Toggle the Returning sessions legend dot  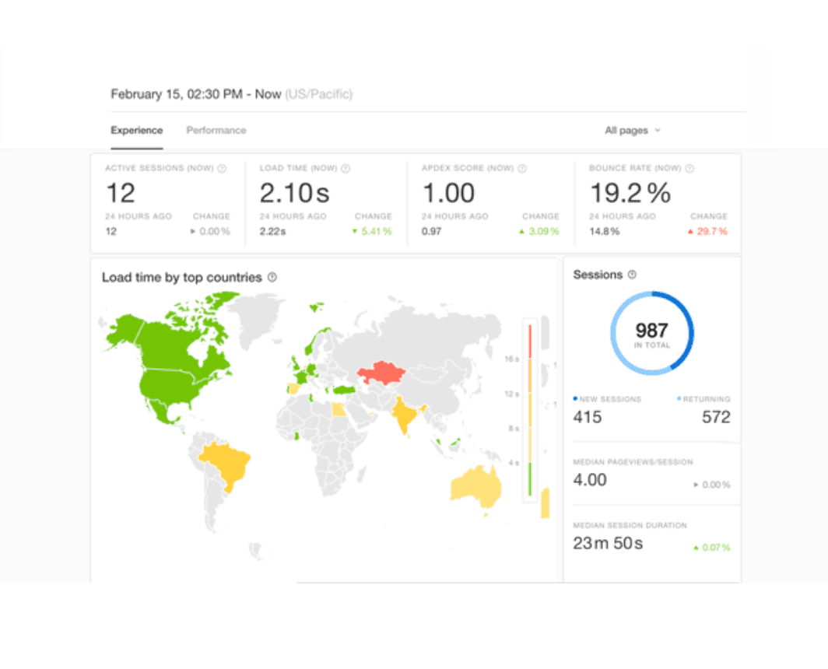pyautogui.click(x=679, y=398)
